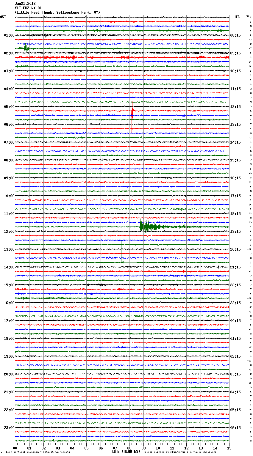Image resolution: width=253 pixels, height=456 pixels.
Task: Click the 12:15 UTC time label
Action: click(235, 107)
